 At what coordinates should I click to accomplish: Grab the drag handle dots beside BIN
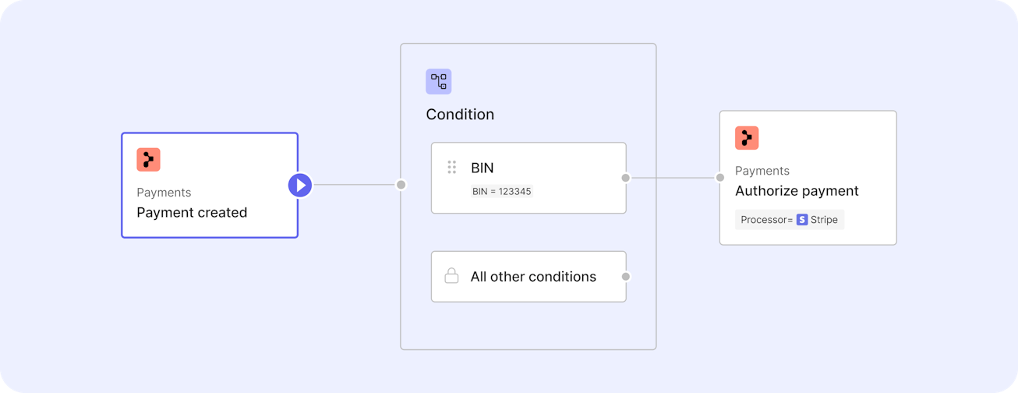(451, 167)
